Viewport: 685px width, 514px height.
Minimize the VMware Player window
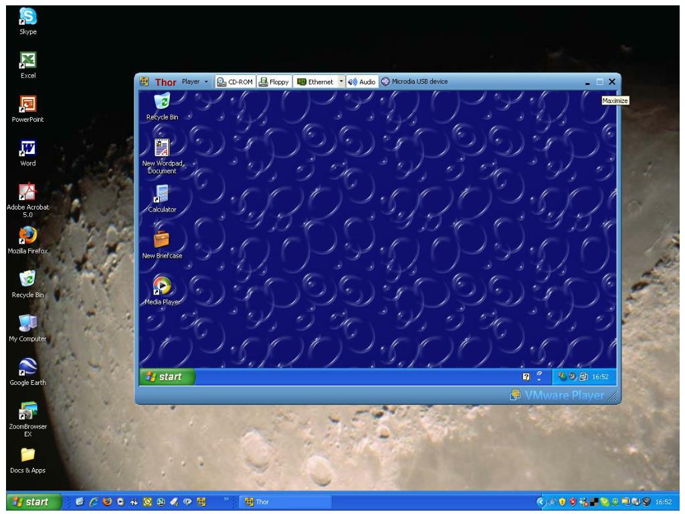pos(587,82)
